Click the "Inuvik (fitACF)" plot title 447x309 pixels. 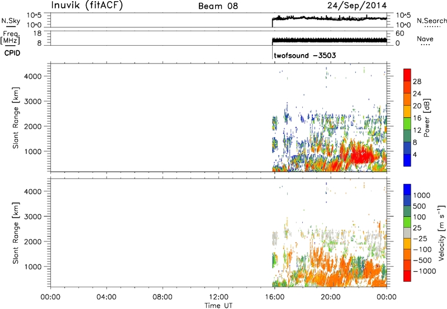87,6
